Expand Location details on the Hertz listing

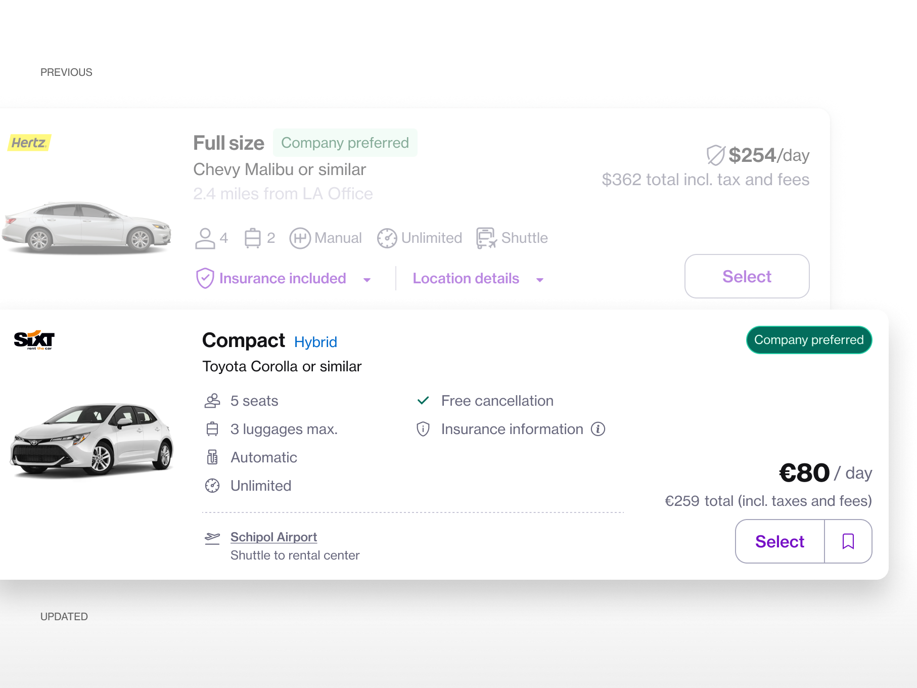(466, 278)
